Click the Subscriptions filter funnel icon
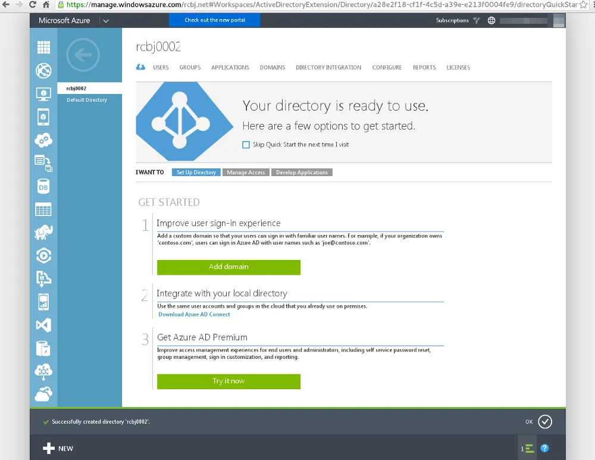 477,20
